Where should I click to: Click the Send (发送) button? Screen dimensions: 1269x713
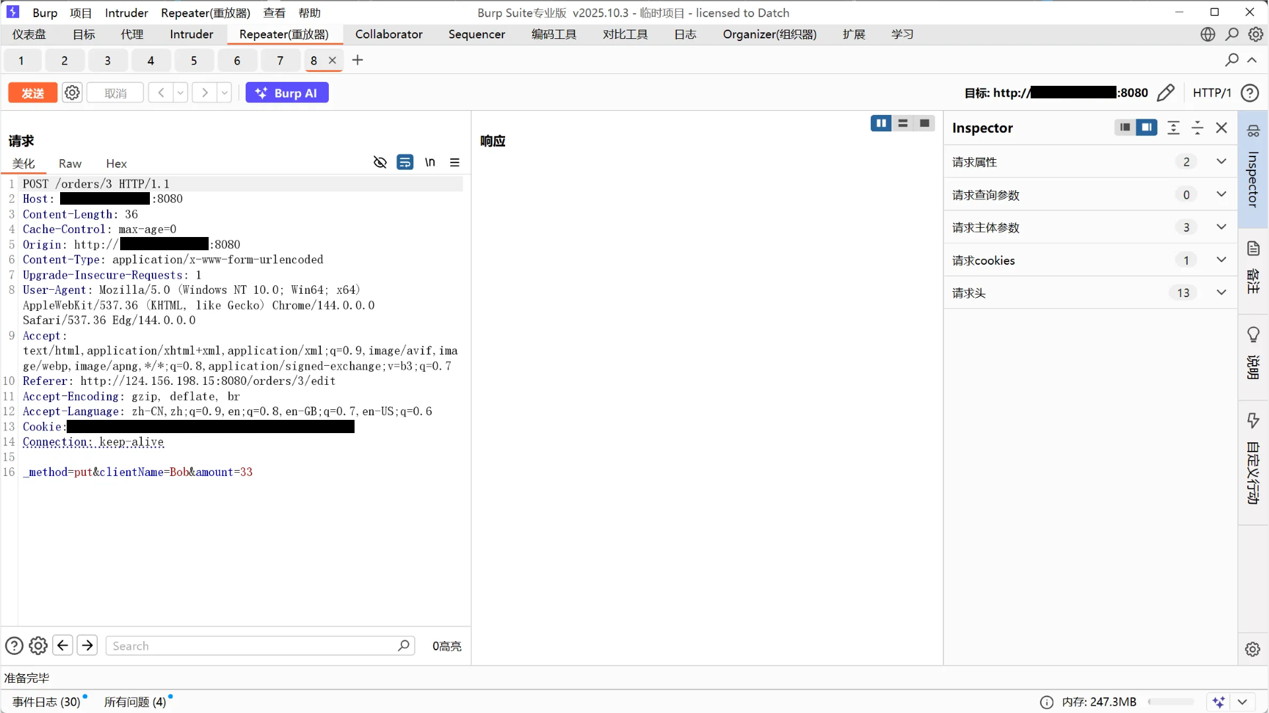(32, 93)
